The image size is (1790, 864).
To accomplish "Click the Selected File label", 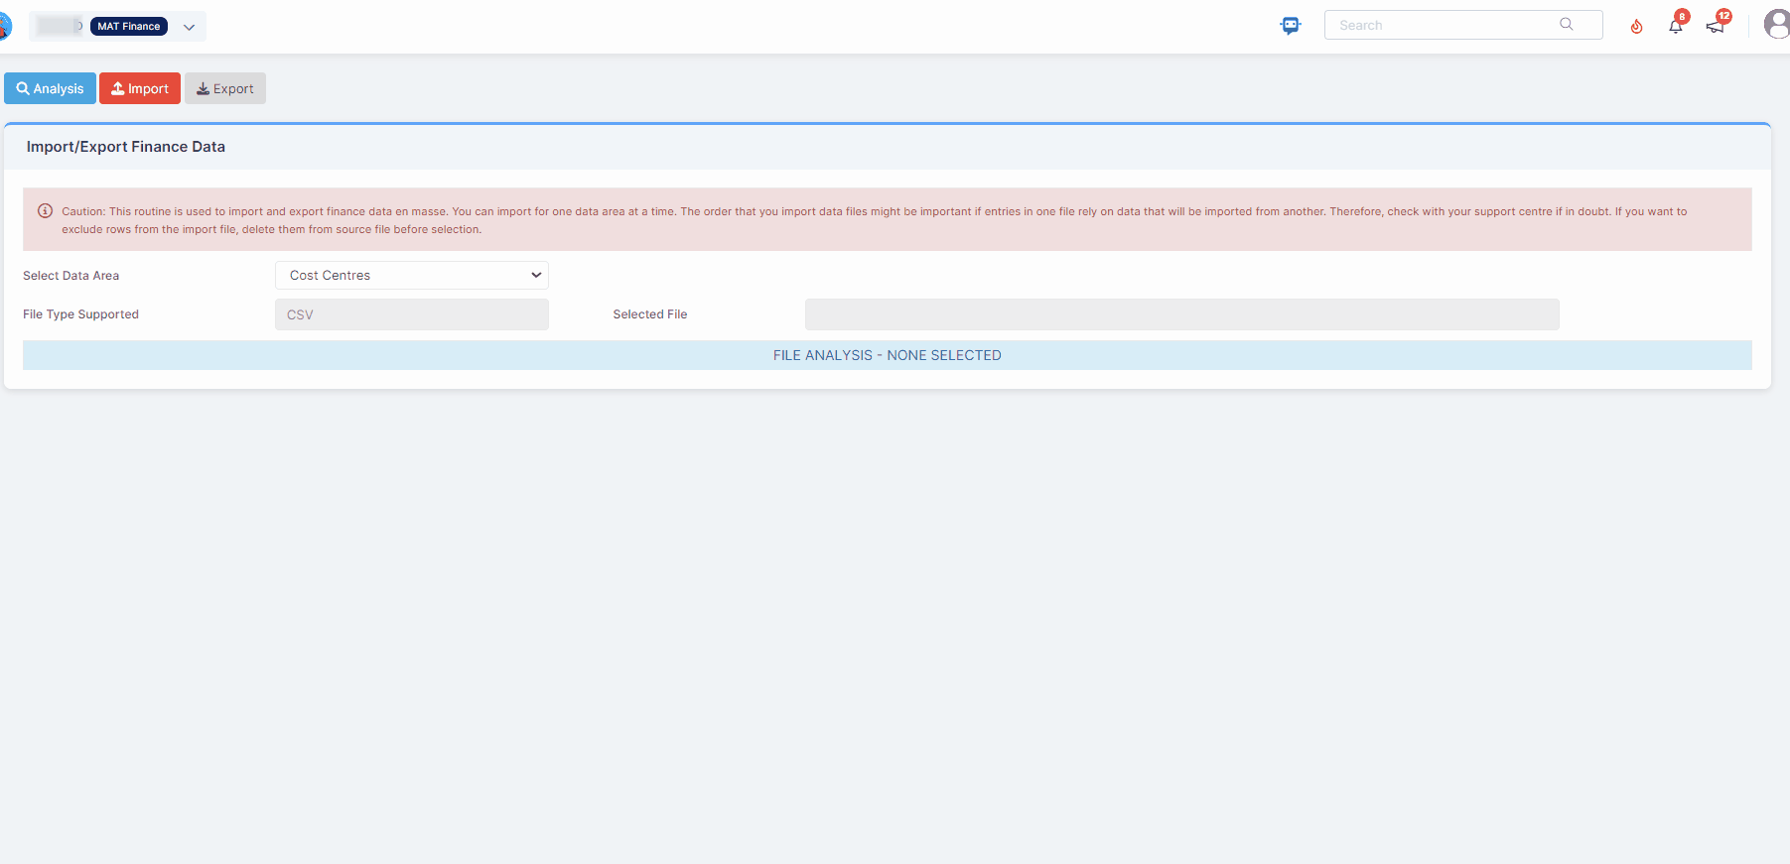I will point(650,314).
